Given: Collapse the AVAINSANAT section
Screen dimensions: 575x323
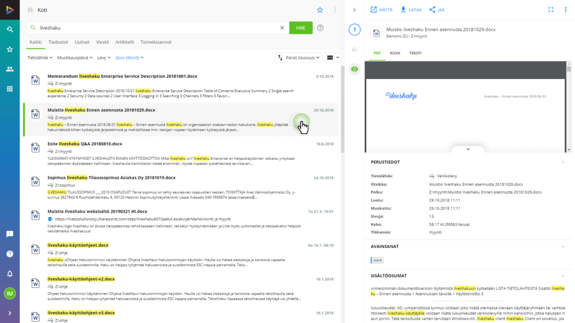Looking at the screenshot, I should tap(563, 247).
